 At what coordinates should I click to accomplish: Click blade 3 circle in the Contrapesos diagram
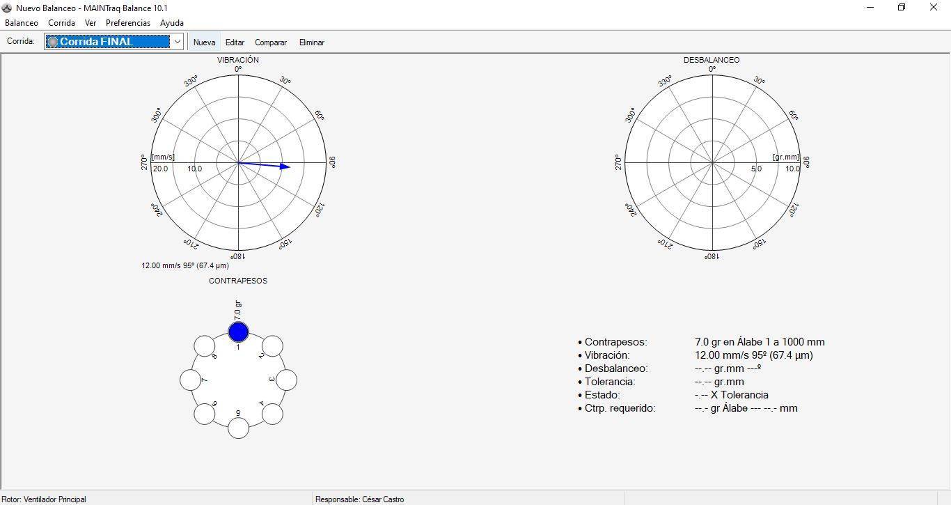286,380
